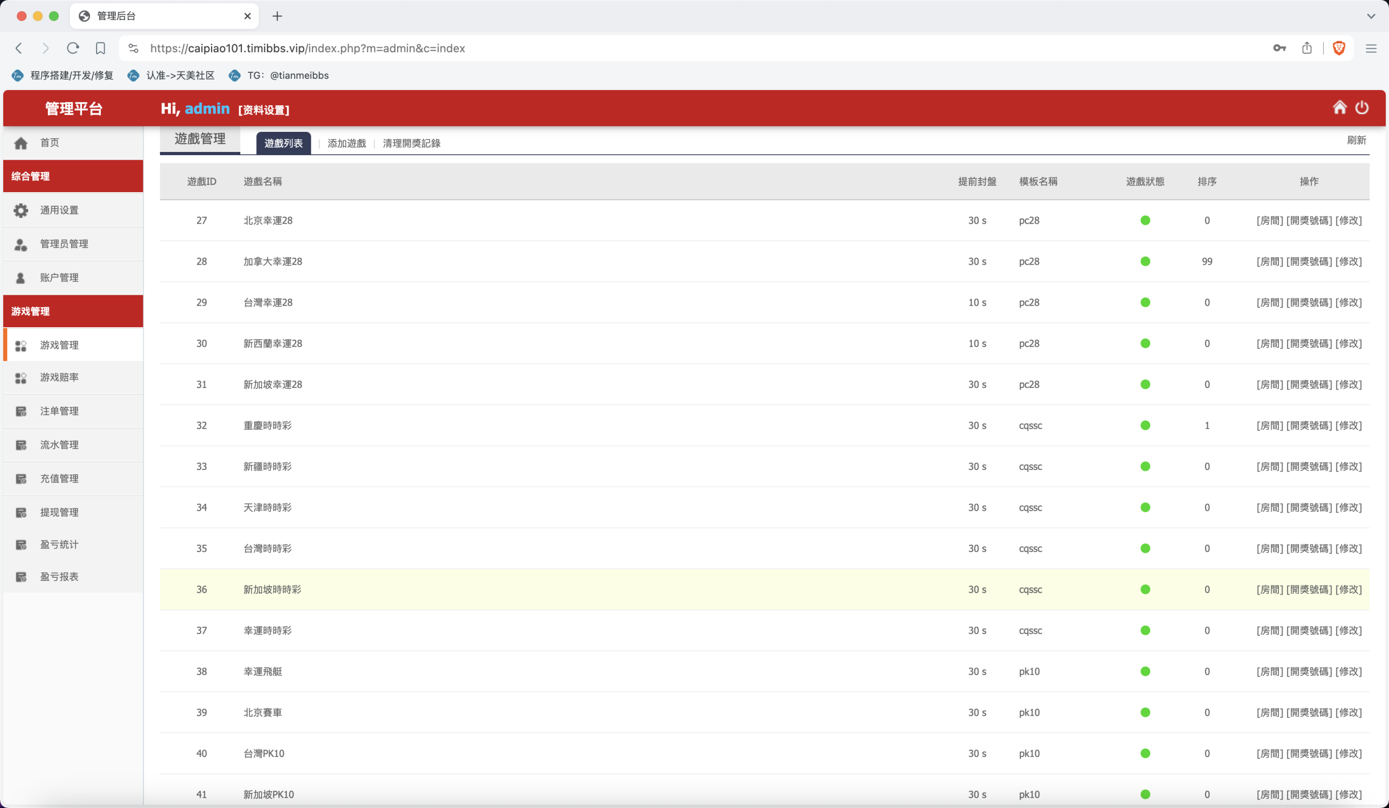Click [房間] for 天津時時彩
Image resolution: width=1389 pixels, height=808 pixels.
click(x=1270, y=507)
